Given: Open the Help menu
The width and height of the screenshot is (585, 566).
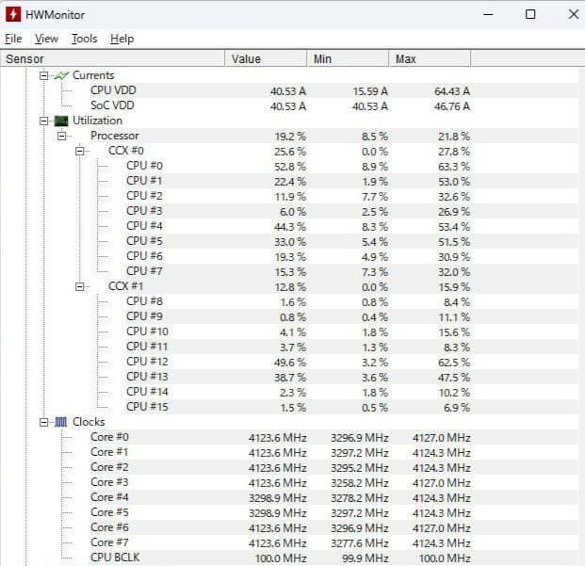Looking at the screenshot, I should [122, 39].
